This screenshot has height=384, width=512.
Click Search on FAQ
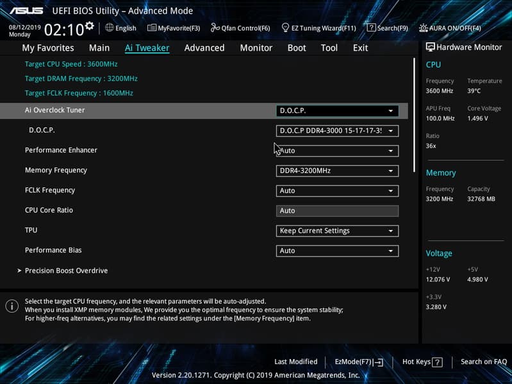click(484, 362)
